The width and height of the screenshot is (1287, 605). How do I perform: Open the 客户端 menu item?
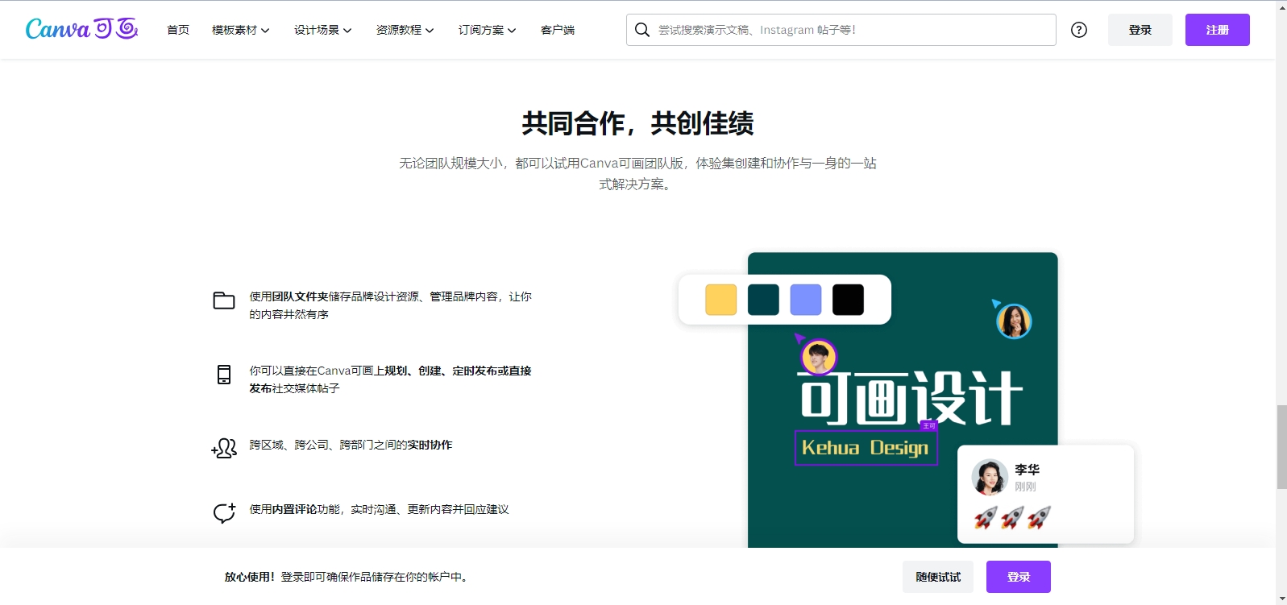(558, 30)
